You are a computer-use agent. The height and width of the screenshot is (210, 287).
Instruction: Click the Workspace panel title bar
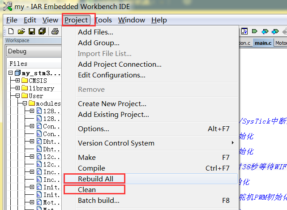33,40
